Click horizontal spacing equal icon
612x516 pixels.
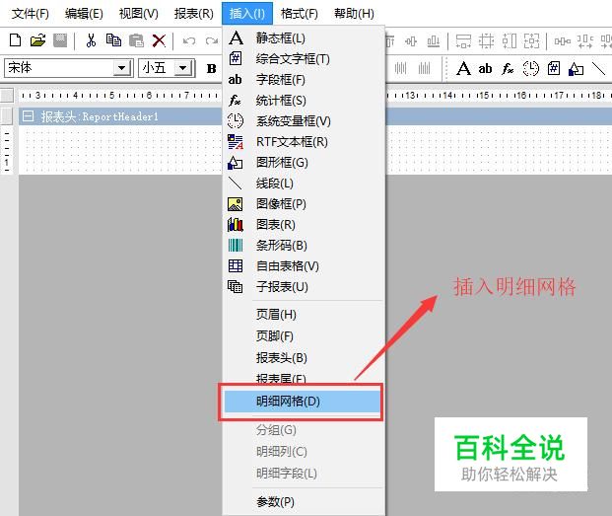563,40
